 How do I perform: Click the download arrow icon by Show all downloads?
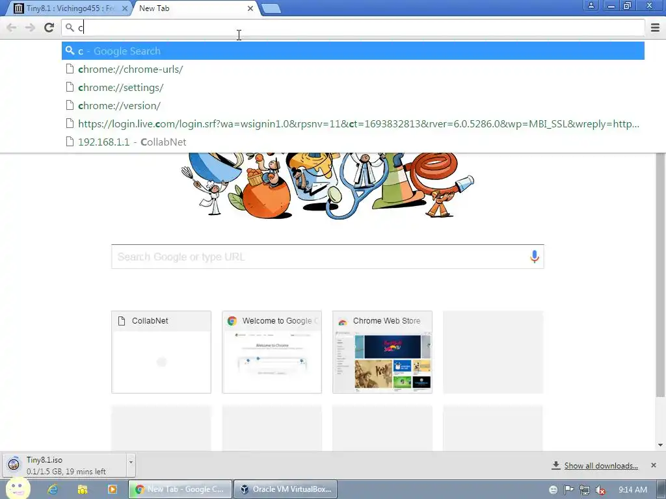[x=555, y=465]
